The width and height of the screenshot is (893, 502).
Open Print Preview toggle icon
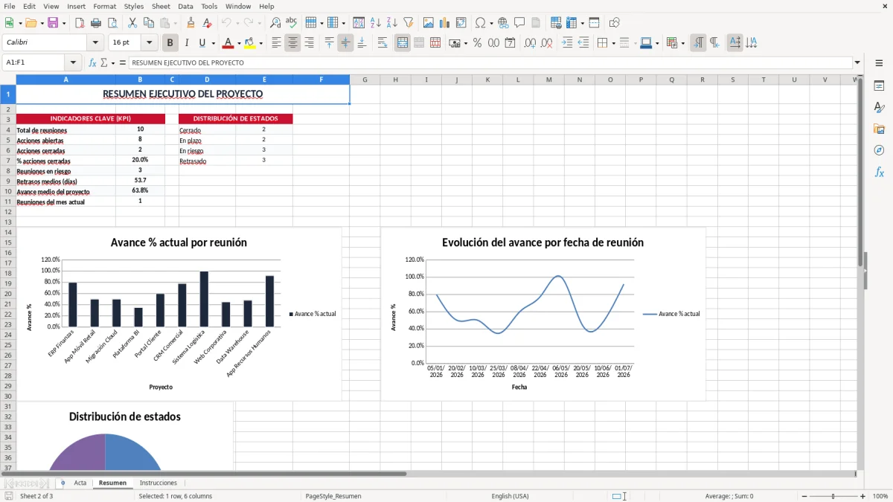click(x=112, y=23)
